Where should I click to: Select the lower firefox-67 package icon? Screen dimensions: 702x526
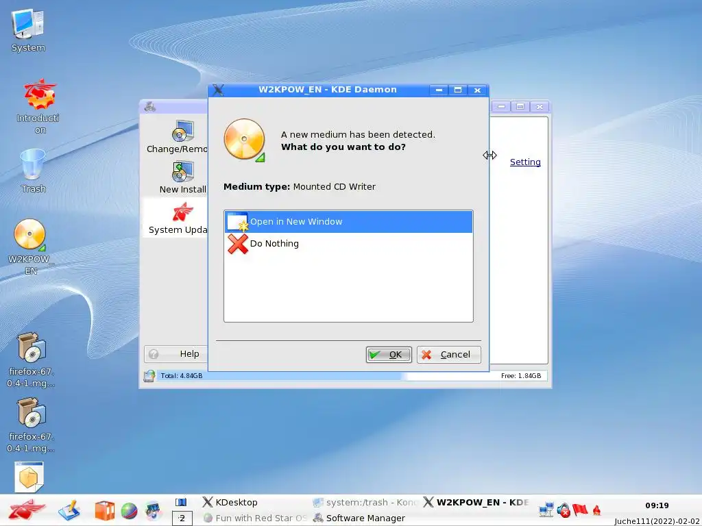click(31, 425)
